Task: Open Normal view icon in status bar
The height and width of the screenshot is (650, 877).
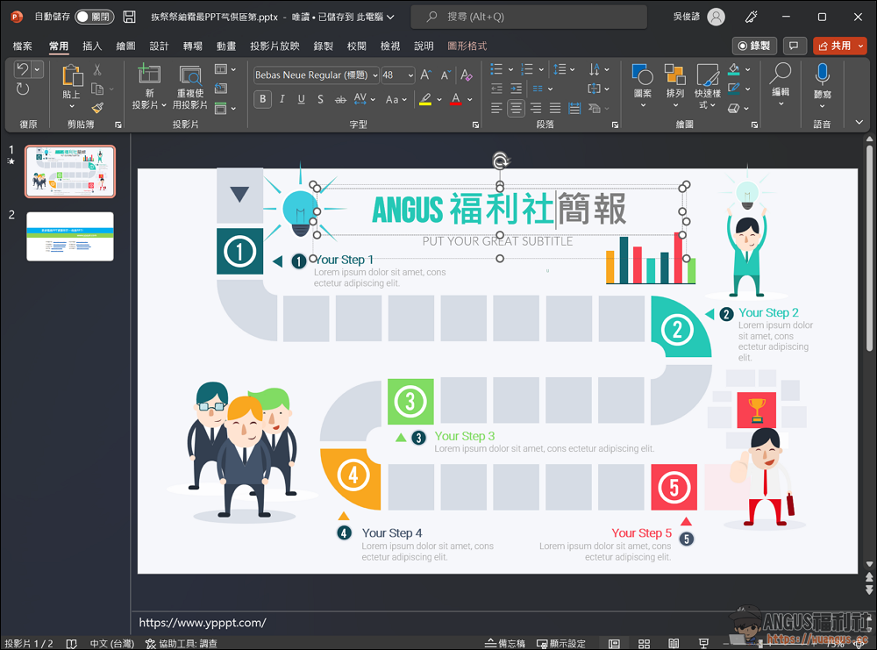Action: pyautogui.click(x=614, y=644)
